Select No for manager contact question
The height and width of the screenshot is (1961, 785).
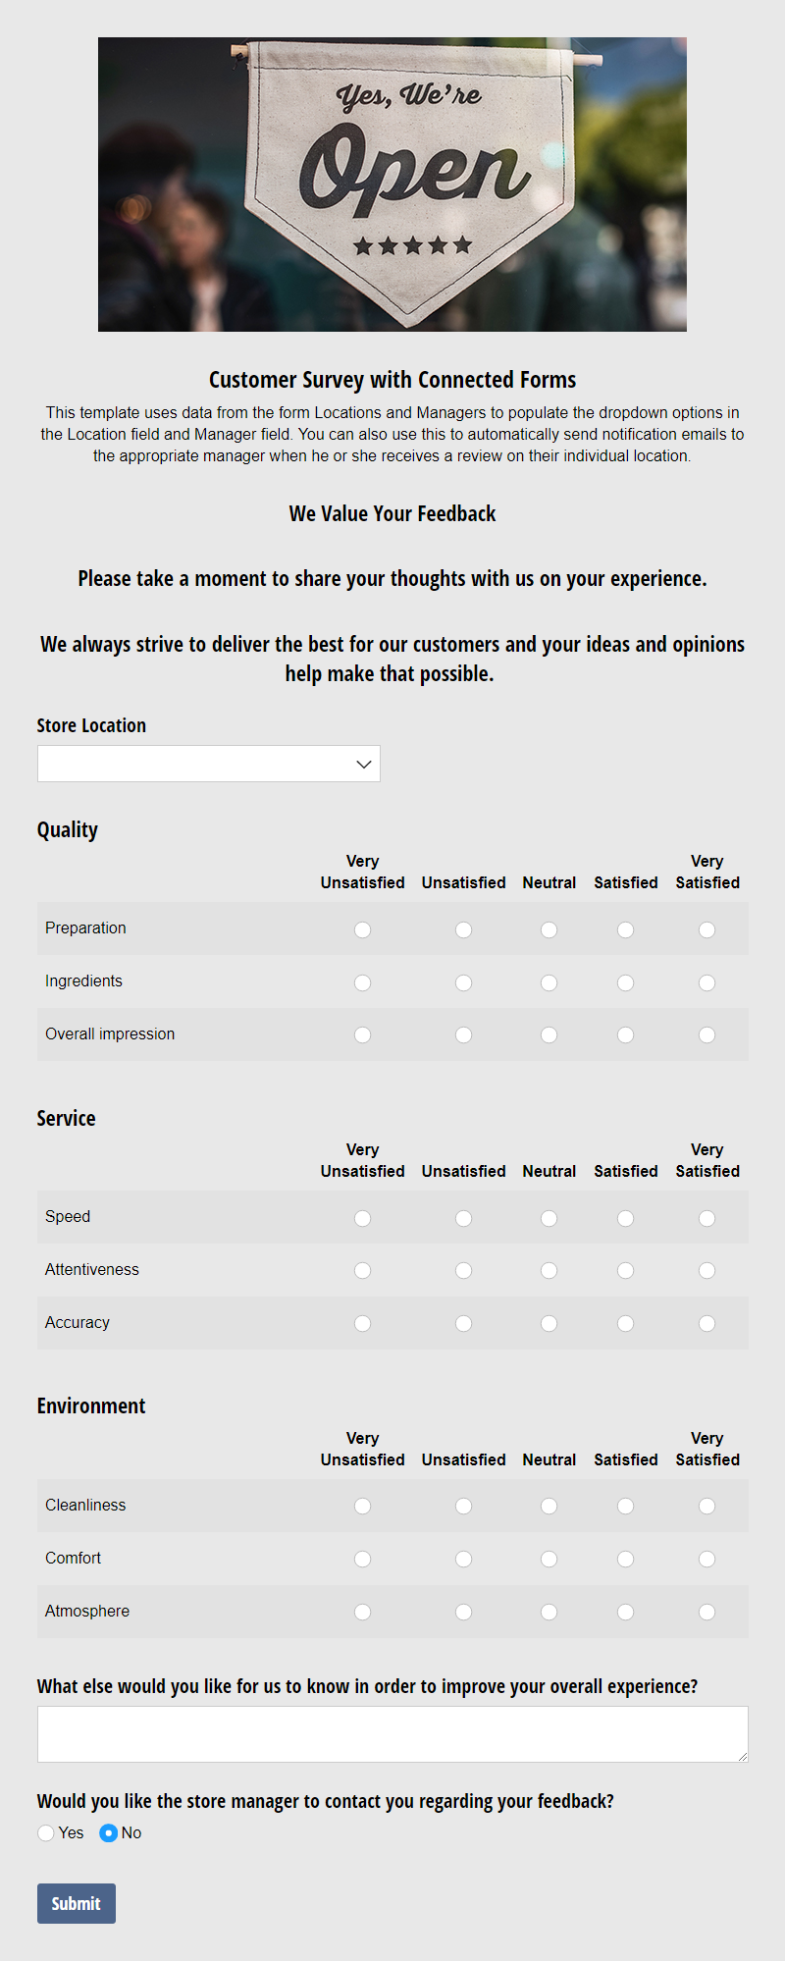point(107,1831)
